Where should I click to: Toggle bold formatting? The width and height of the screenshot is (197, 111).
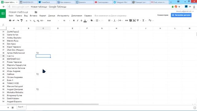pyautogui.click(x=74, y=21)
